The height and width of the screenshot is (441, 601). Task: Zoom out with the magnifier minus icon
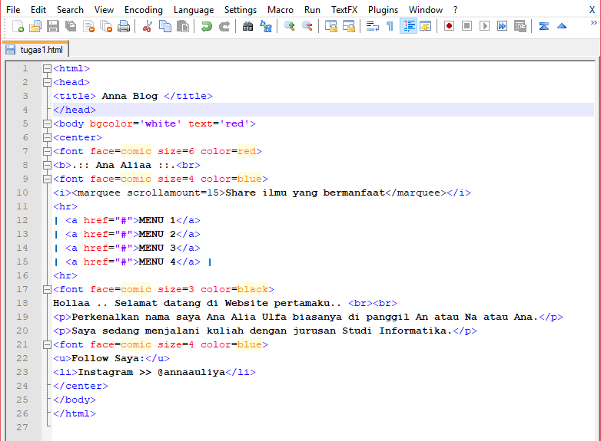(x=307, y=26)
